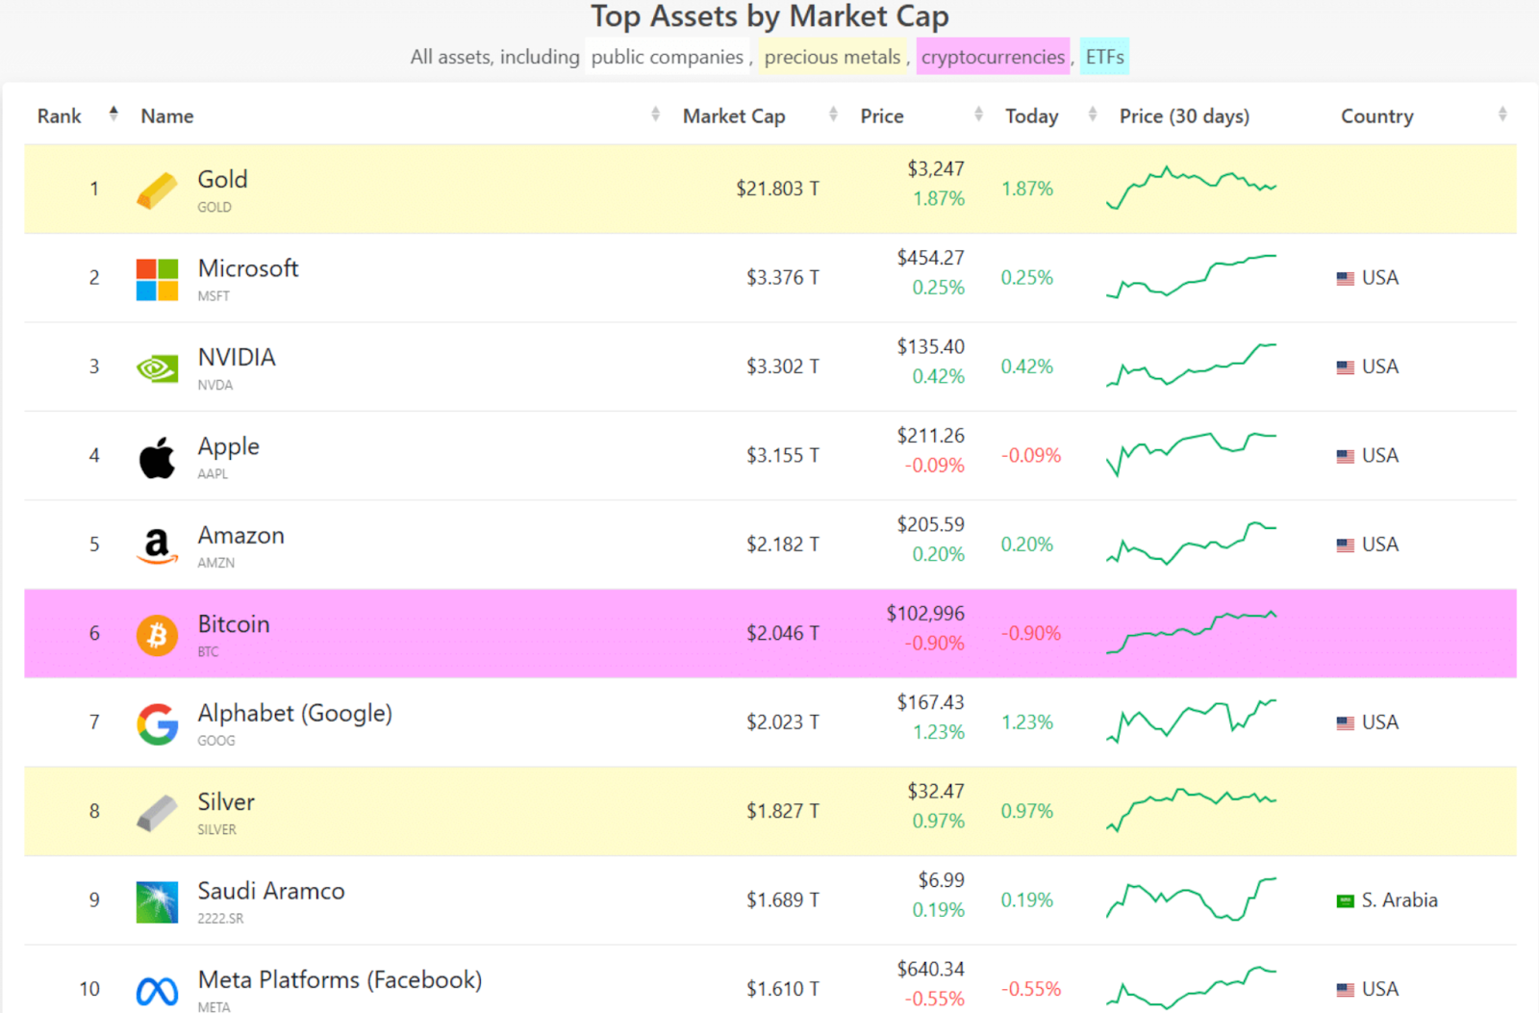Click Alphabet's 30-day price chart
This screenshot has height=1013, width=1539.
coord(1191,722)
